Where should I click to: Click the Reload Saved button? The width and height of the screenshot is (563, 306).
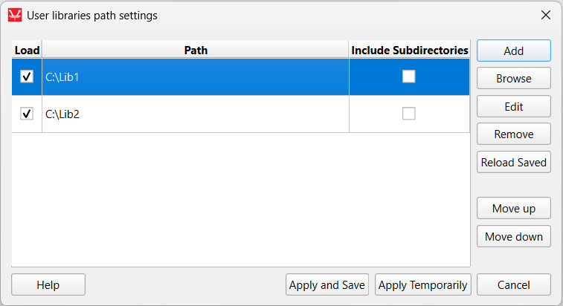(513, 162)
